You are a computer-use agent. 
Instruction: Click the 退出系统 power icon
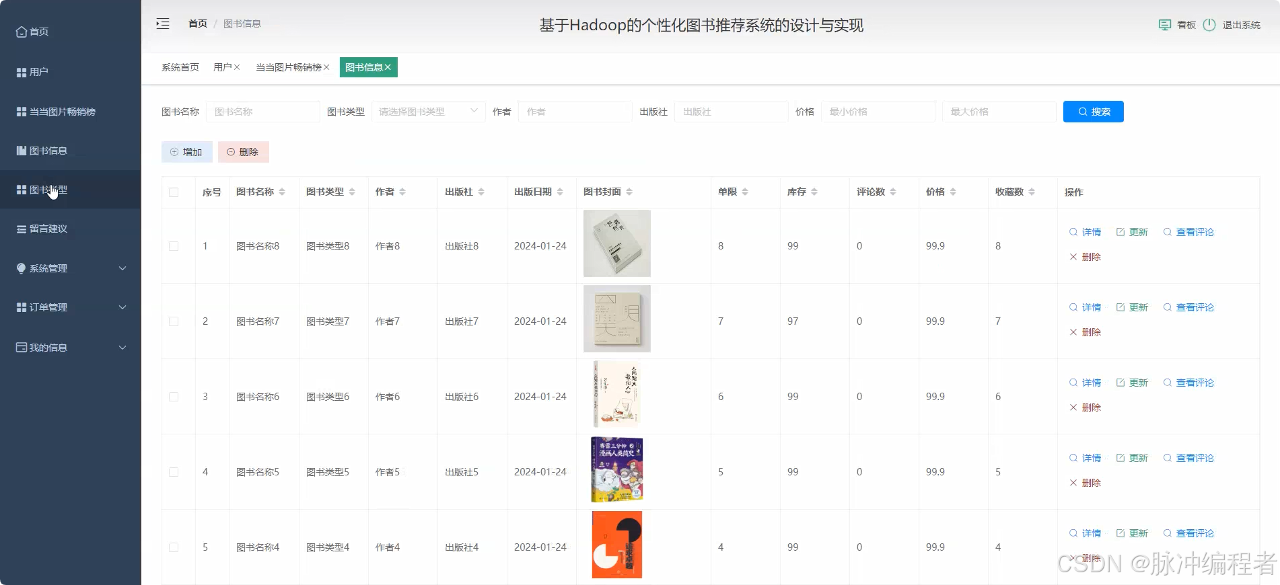(x=1209, y=25)
